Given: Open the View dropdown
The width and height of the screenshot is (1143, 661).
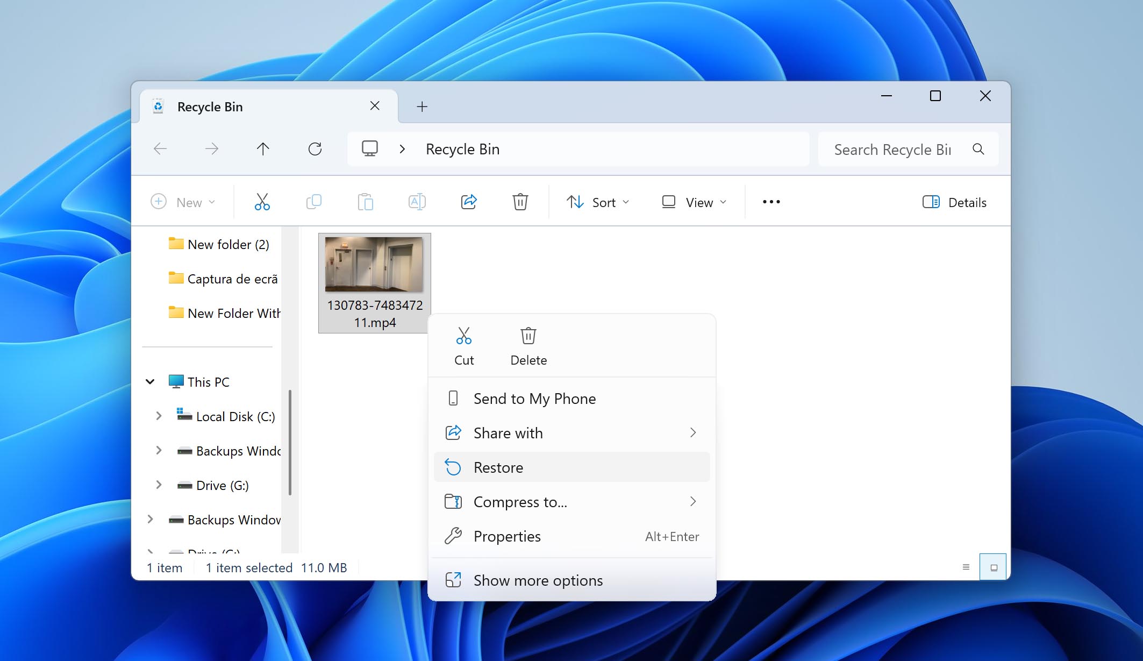Looking at the screenshot, I should (x=694, y=202).
